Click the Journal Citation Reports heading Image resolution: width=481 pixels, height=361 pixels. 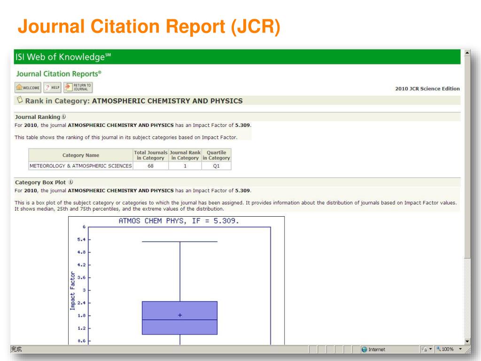[x=59, y=74]
